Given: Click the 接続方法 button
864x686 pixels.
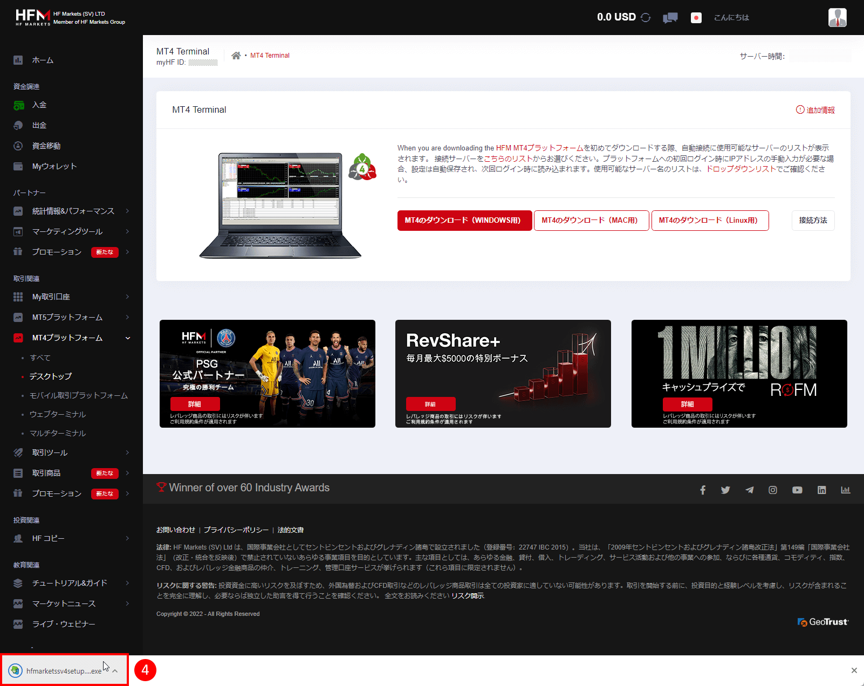Looking at the screenshot, I should pyautogui.click(x=813, y=220).
